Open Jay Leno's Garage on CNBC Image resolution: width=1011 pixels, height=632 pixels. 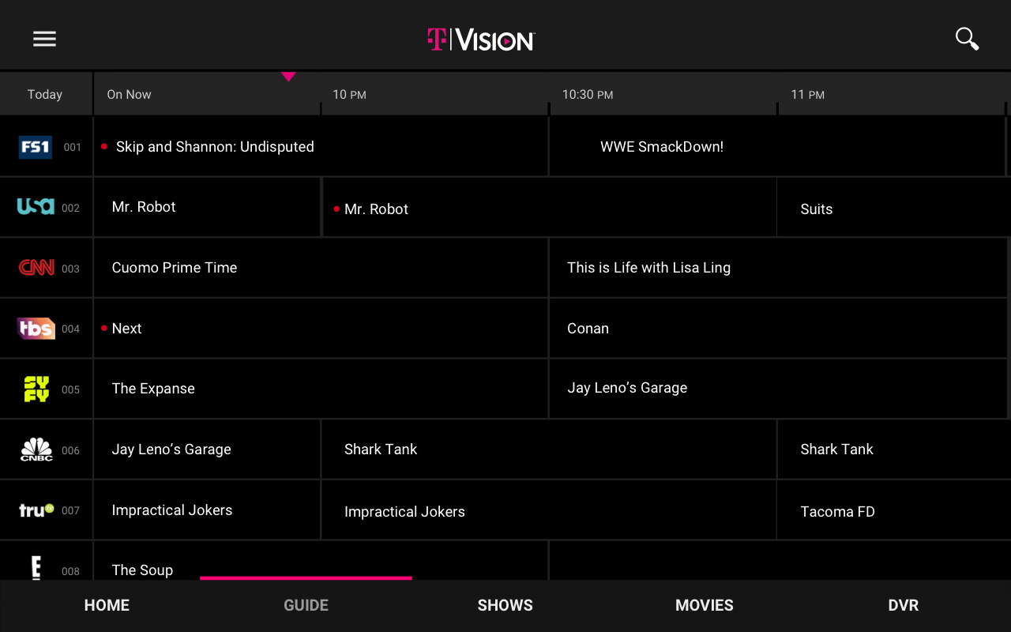207,450
